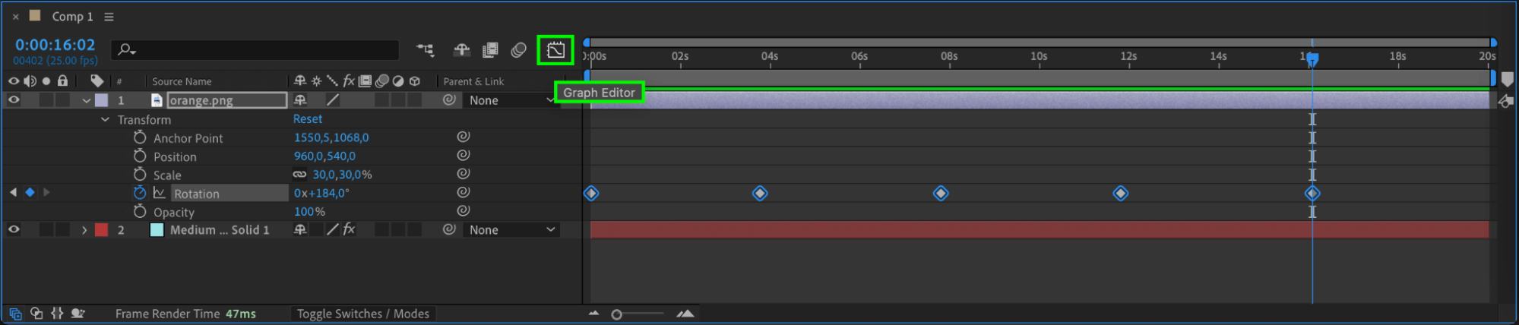Image resolution: width=1519 pixels, height=325 pixels.
Task: Click the Rotation stopwatch icon
Action: [140, 193]
